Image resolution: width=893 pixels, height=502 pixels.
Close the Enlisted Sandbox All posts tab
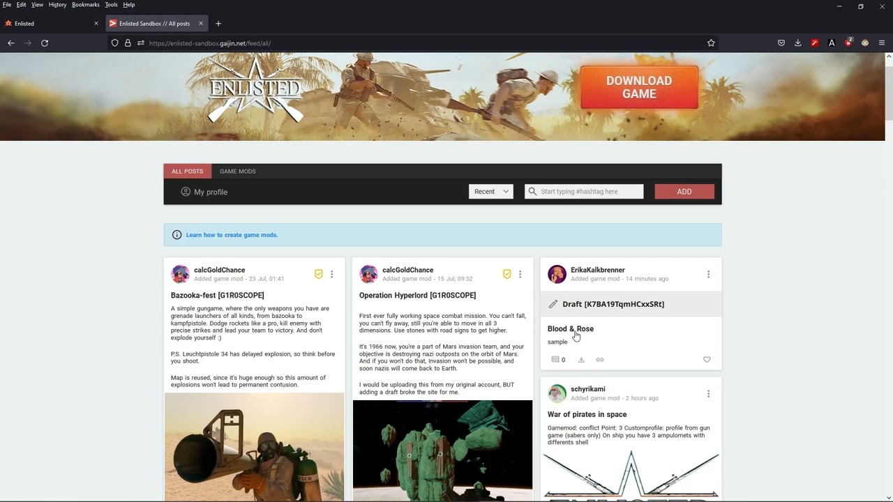click(201, 24)
